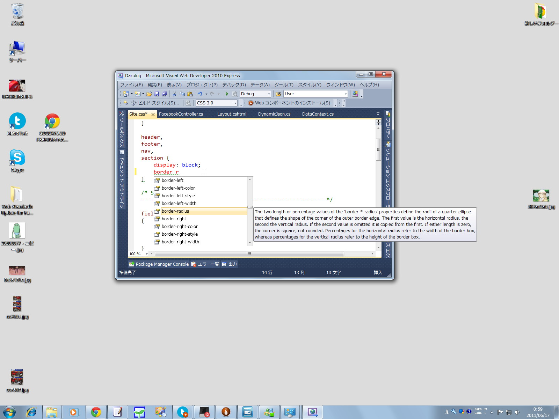Open Google Chrome from the taskbar
Screen dimensions: 559x419
coord(96,412)
